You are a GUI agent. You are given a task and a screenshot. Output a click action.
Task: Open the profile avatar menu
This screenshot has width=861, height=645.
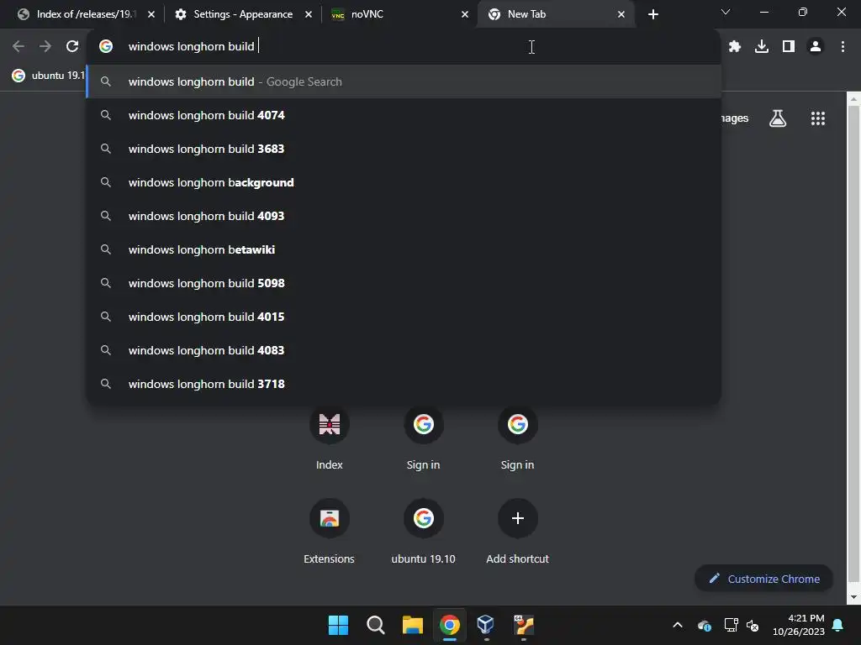click(816, 47)
